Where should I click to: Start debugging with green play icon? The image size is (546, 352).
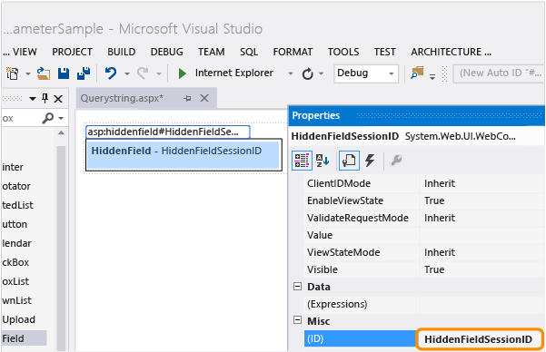click(x=182, y=73)
